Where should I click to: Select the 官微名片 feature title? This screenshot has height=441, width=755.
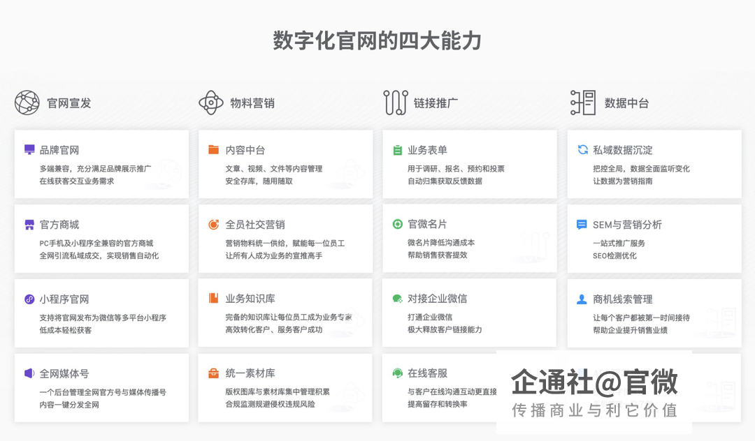pyautogui.click(x=427, y=224)
